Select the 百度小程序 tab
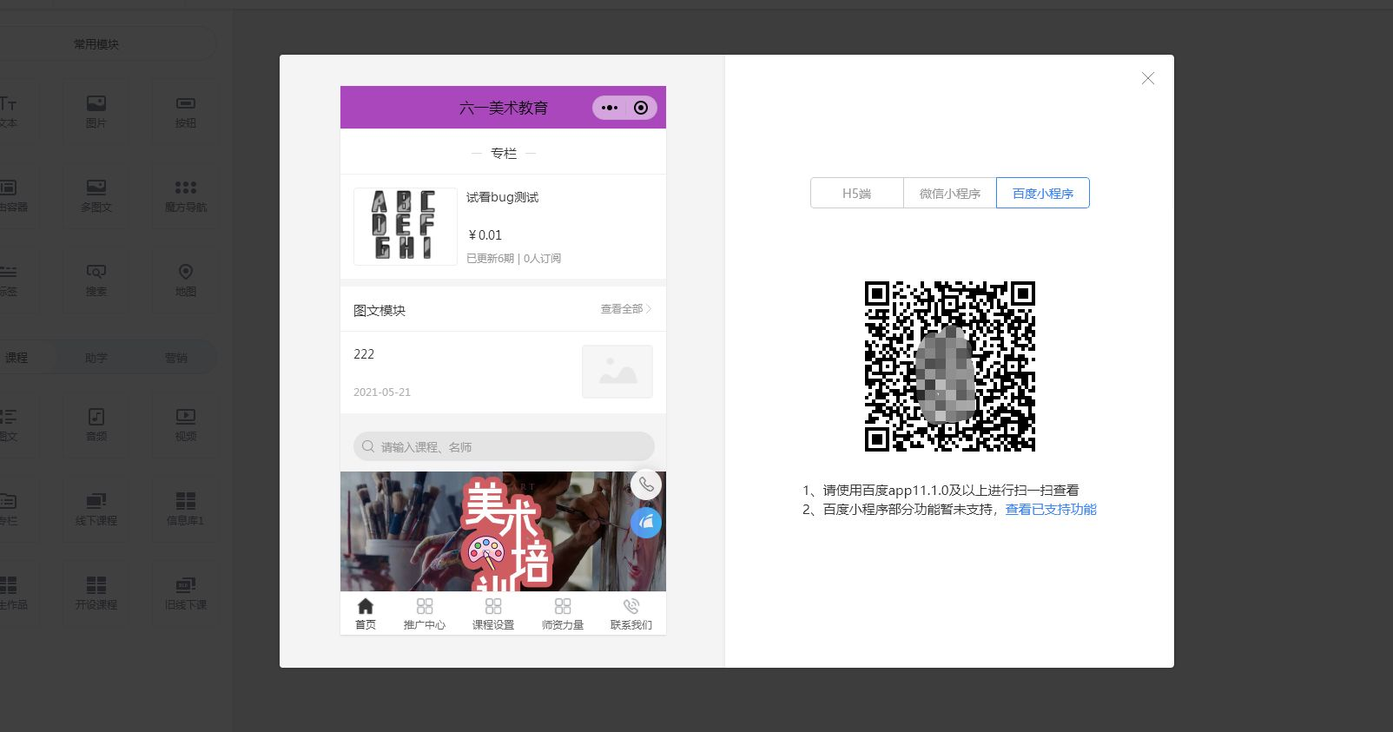The width and height of the screenshot is (1393, 732). [x=1042, y=193]
